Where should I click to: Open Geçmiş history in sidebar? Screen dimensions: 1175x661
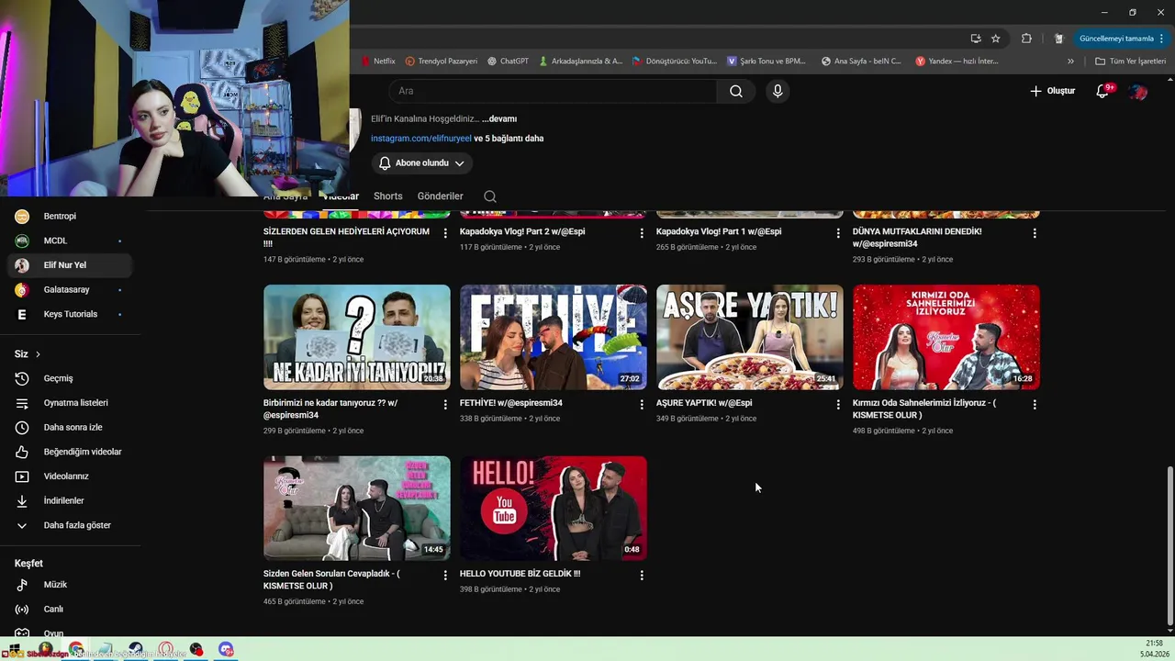point(70,378)
